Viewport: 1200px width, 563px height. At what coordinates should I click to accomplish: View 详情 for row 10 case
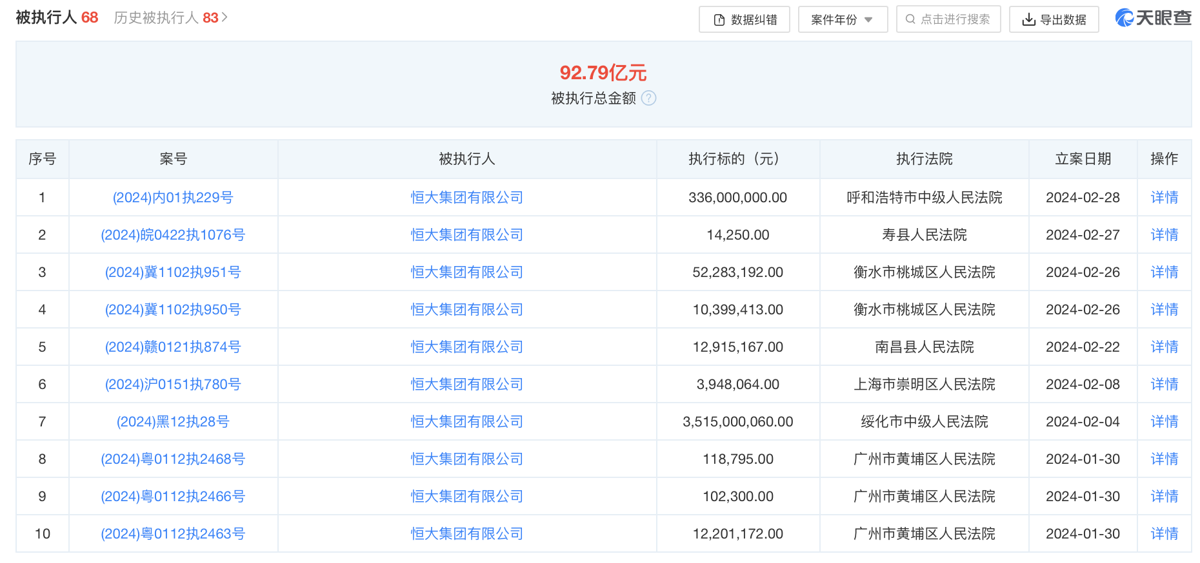point(1164,534)
